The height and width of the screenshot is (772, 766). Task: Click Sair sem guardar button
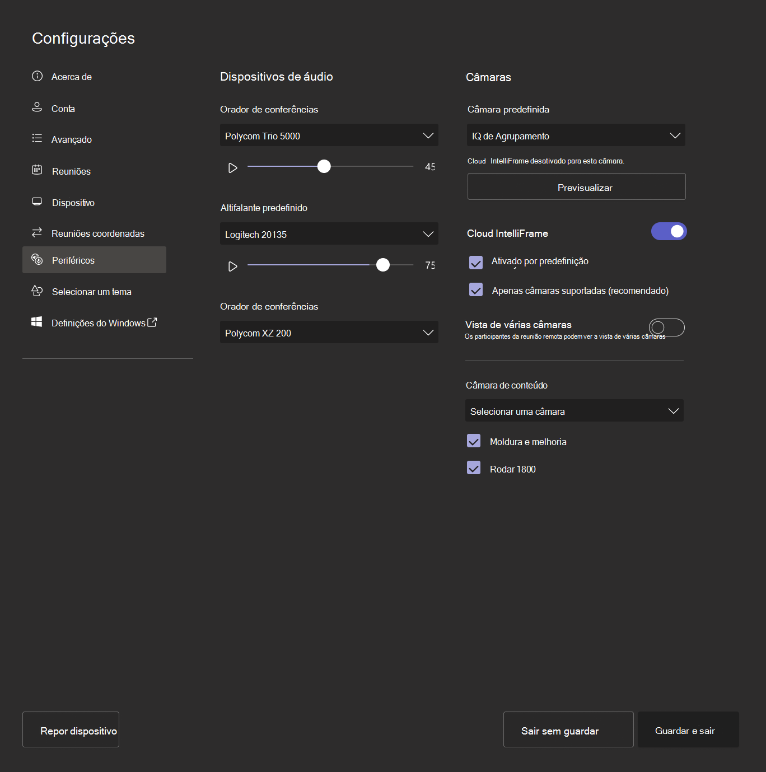click(568, 729)
